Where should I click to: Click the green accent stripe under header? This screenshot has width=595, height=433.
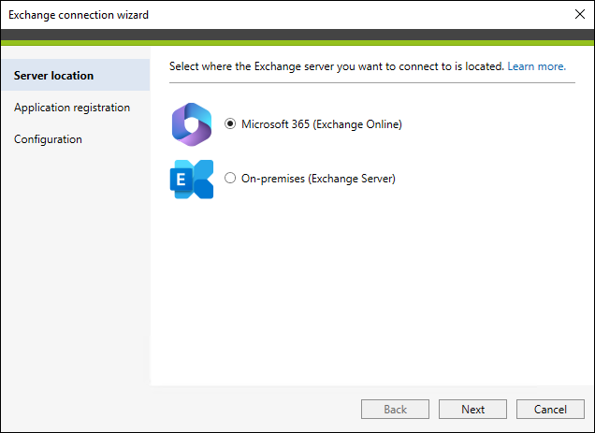(297, 43)
